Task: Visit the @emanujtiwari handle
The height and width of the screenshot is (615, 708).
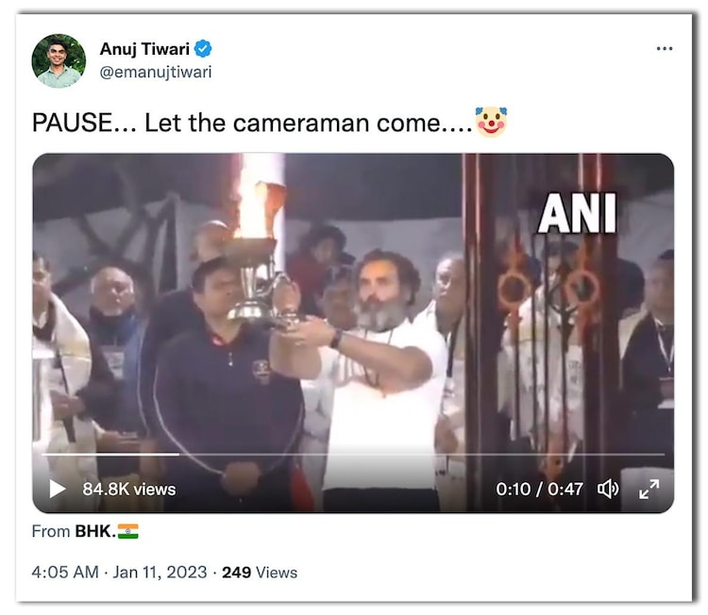Action: pos(156,73)
